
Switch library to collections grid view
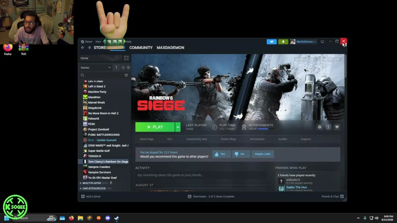(x=126, y=58)
